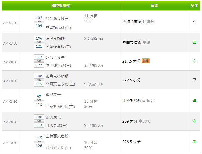Image resolution: width=202 pixels, height=154 pixels.
Task: Click the 3 分輸50% spread text
Action: [94, 65]
